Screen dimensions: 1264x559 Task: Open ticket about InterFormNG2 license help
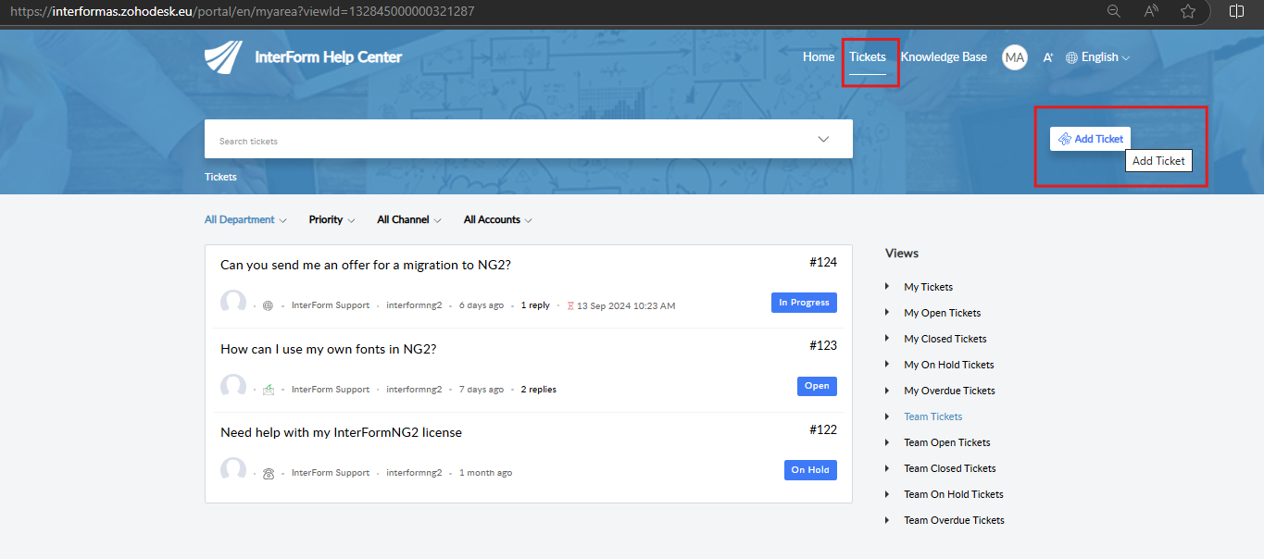pyautogui.click(x=341, y=432)
